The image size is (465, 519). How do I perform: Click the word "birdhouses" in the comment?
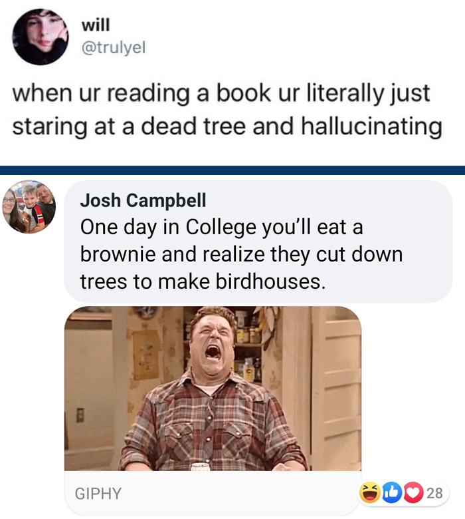pyautogui.click(x=268, y=281)
